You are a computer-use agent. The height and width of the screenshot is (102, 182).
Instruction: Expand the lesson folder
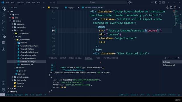pyautogui.click(x=15, y=68)
